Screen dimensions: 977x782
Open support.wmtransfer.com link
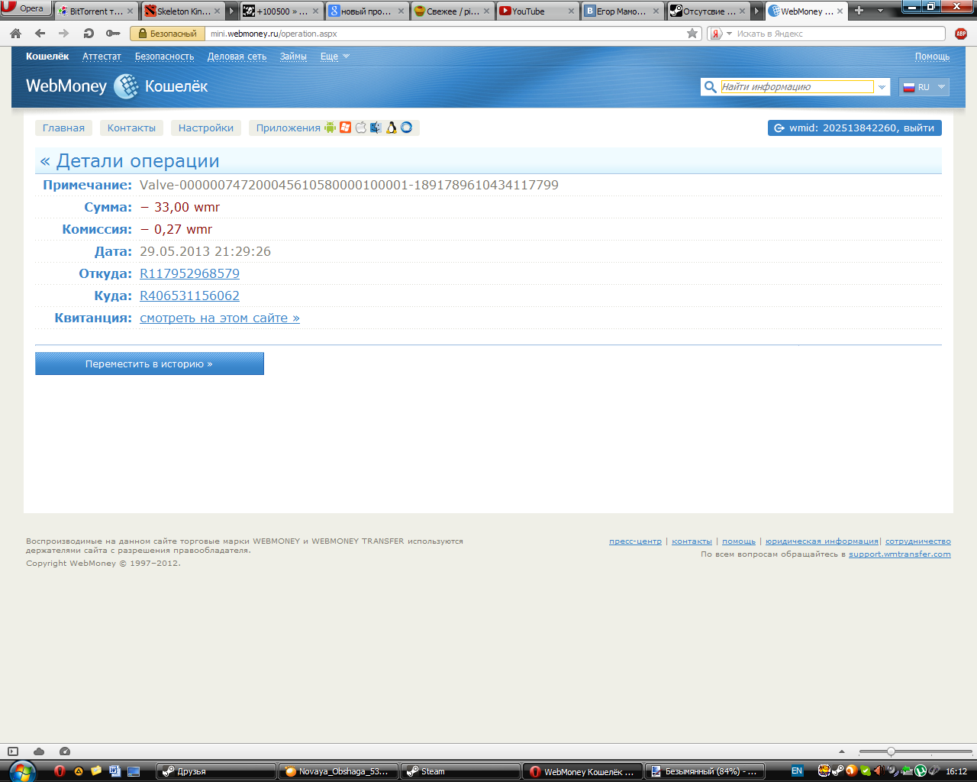(x=900, y=554)
